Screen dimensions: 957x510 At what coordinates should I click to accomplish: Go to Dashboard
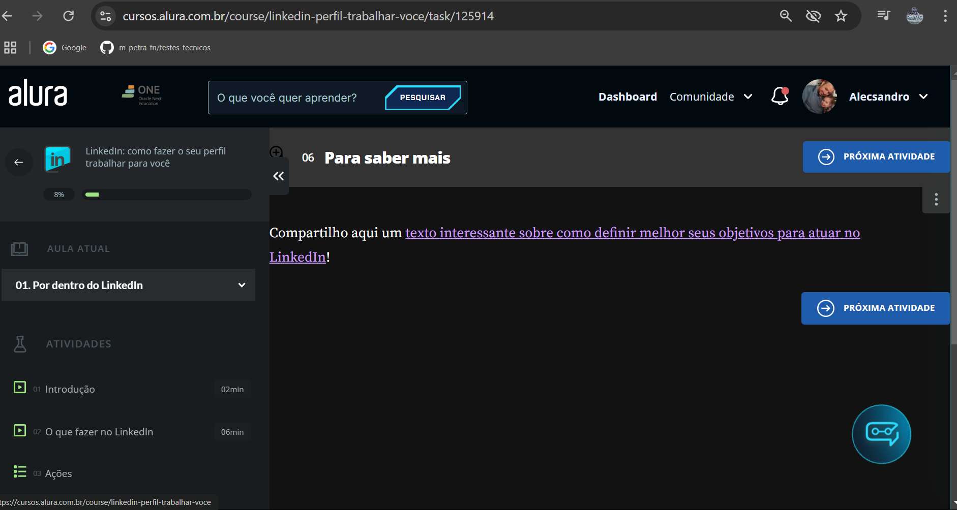[627, 97]
